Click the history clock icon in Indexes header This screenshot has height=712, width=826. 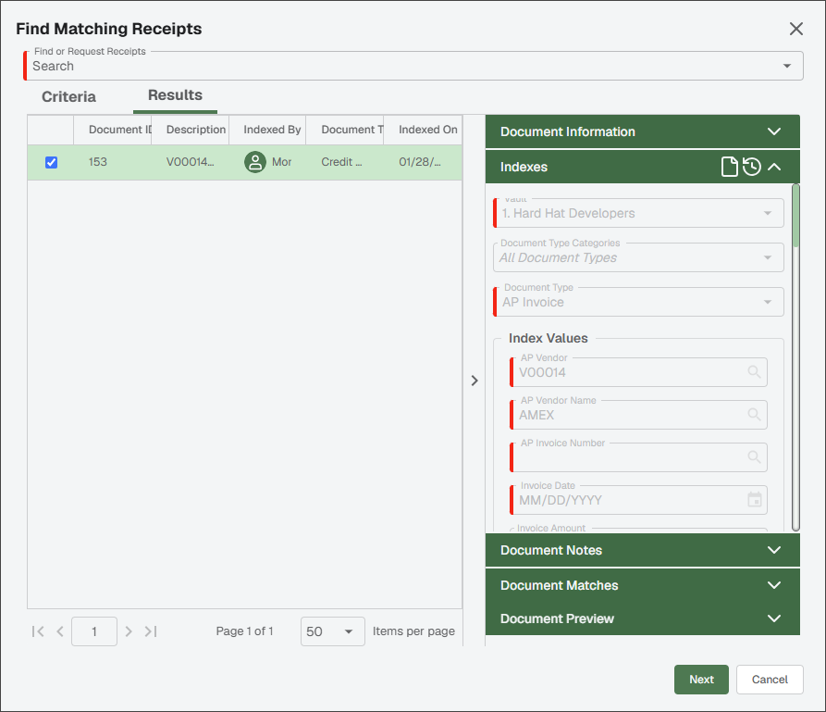752,167
